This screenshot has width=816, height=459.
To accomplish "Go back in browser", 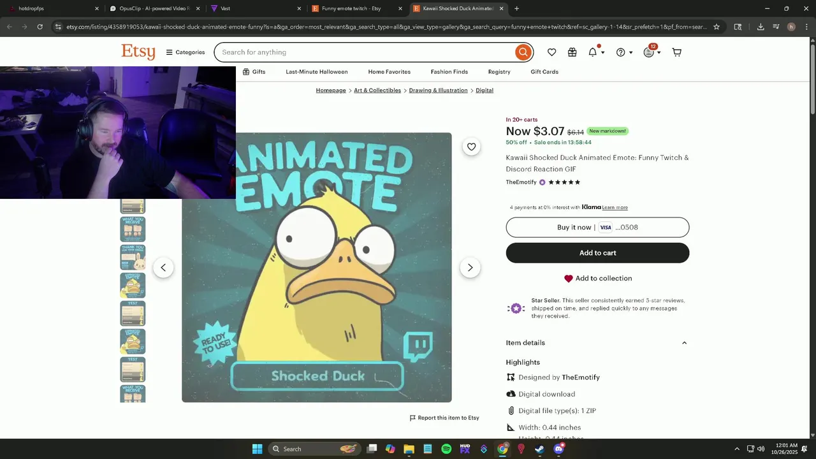I will [9, 27].
